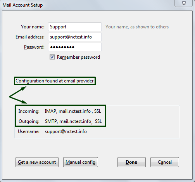Toggle the Remember password checkbox
The image size is (195, 182).
coord(52,57)
